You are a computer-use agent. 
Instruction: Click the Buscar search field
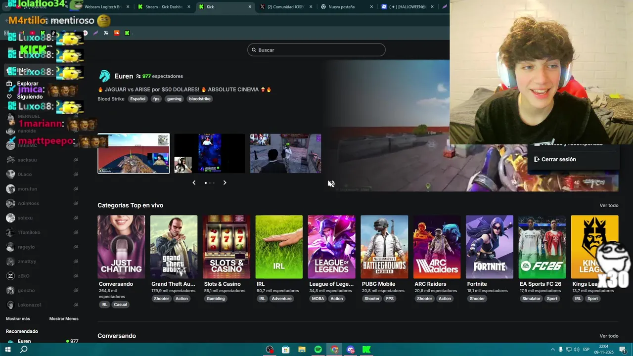point(316,50)
